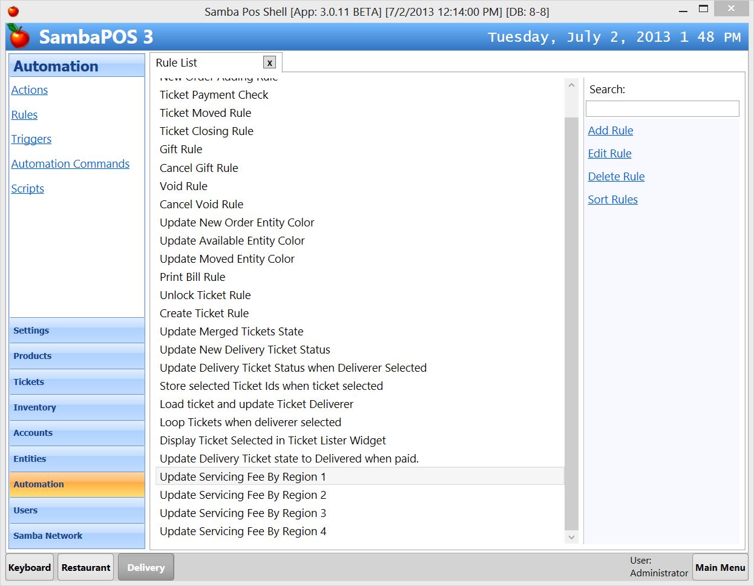Click the small apple icon in title bar
Image resolution: width=754 pixels, height=586 pixels.
[x=13, y=10]
